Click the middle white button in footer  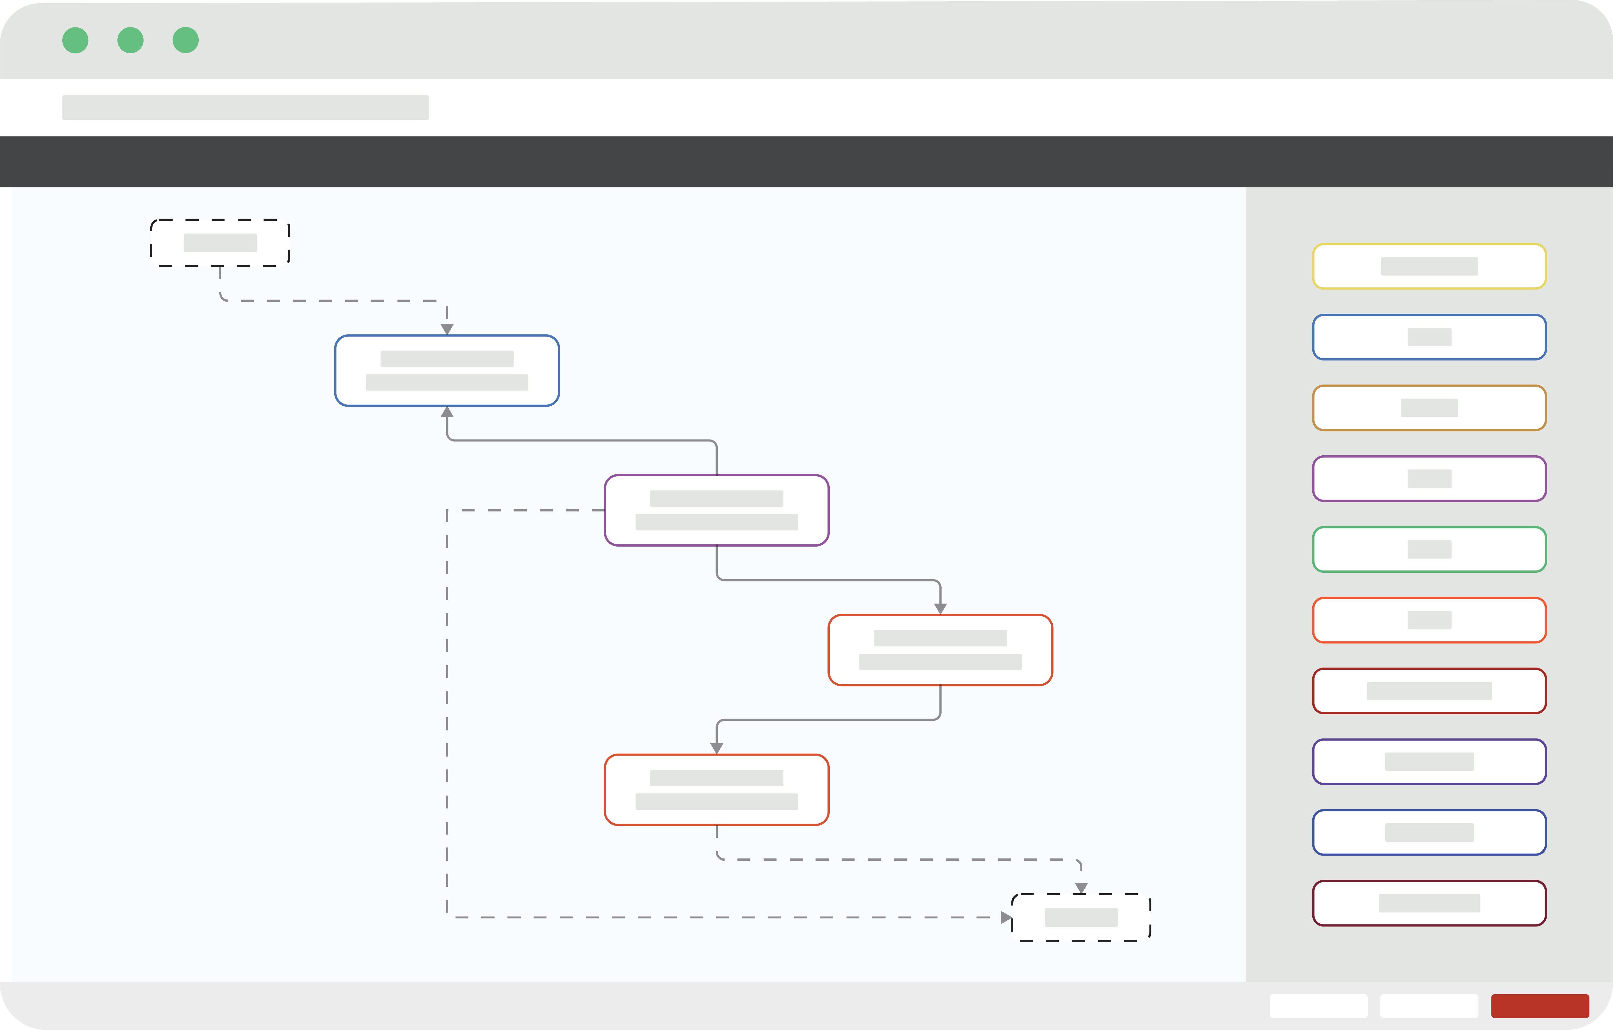pos(1429,1006)
